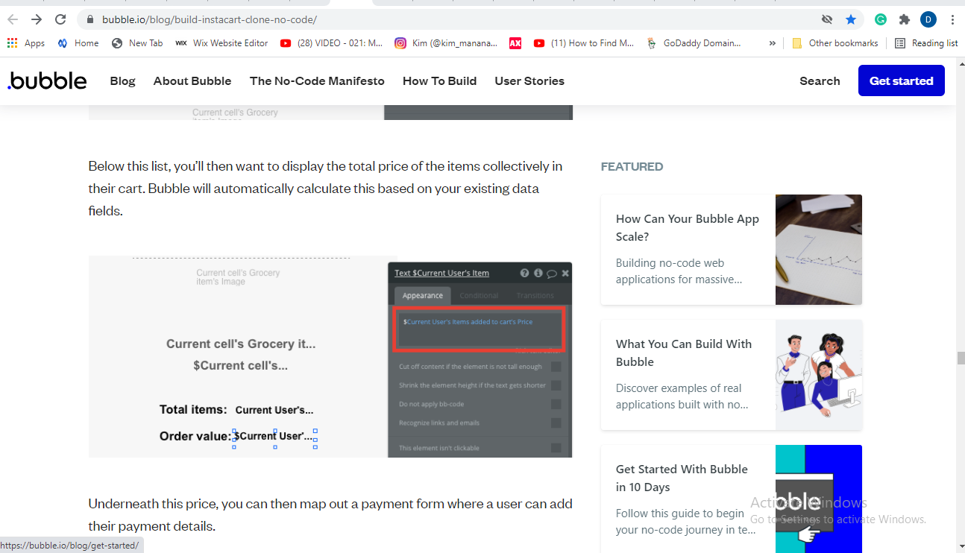The height and width of the screenshot is (553, 965).
Task: Open the Home bookmark
Action: click(78, 43)
